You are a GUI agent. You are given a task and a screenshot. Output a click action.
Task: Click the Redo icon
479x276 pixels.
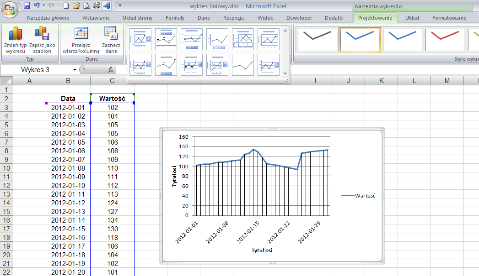point(52,5)
